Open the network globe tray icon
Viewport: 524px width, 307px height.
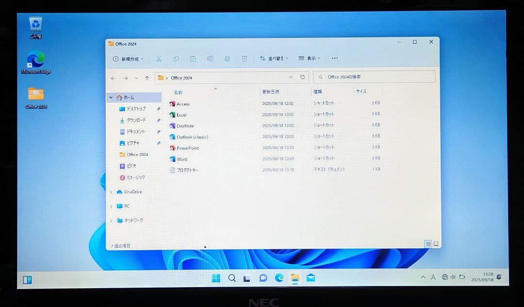pos(444,277)
